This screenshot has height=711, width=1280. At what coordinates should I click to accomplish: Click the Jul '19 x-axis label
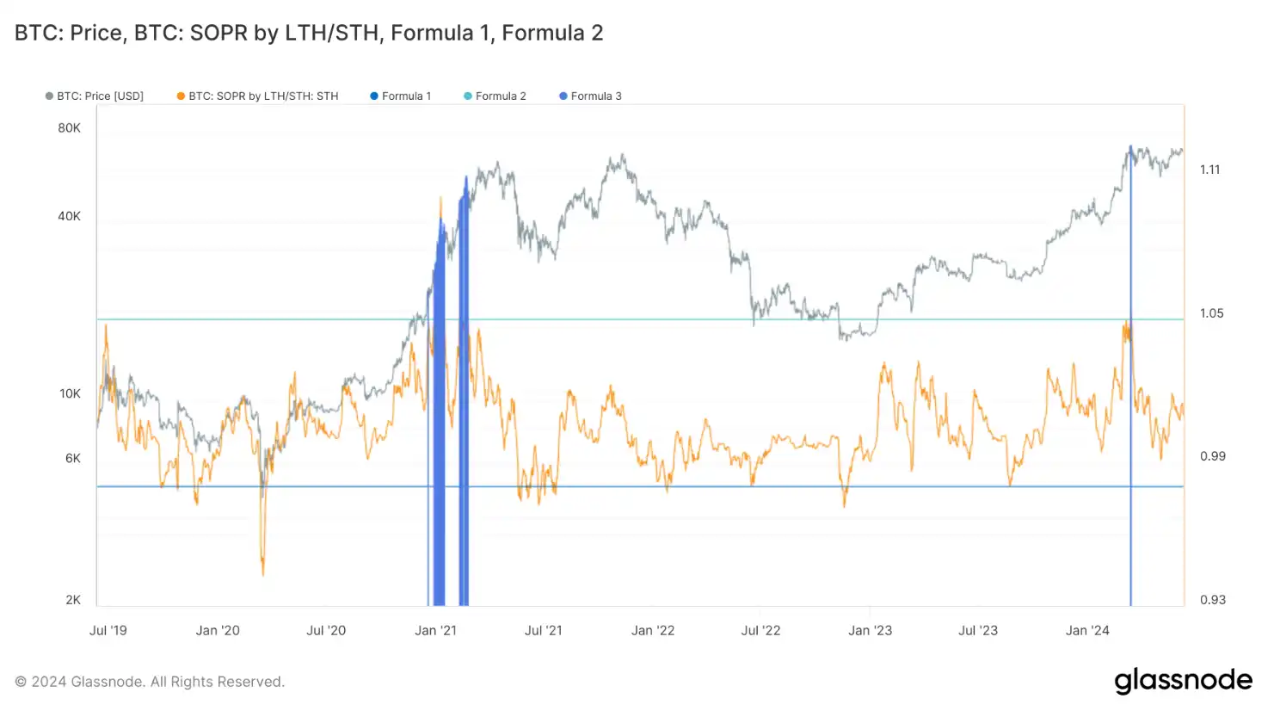(x=108, y=630)
